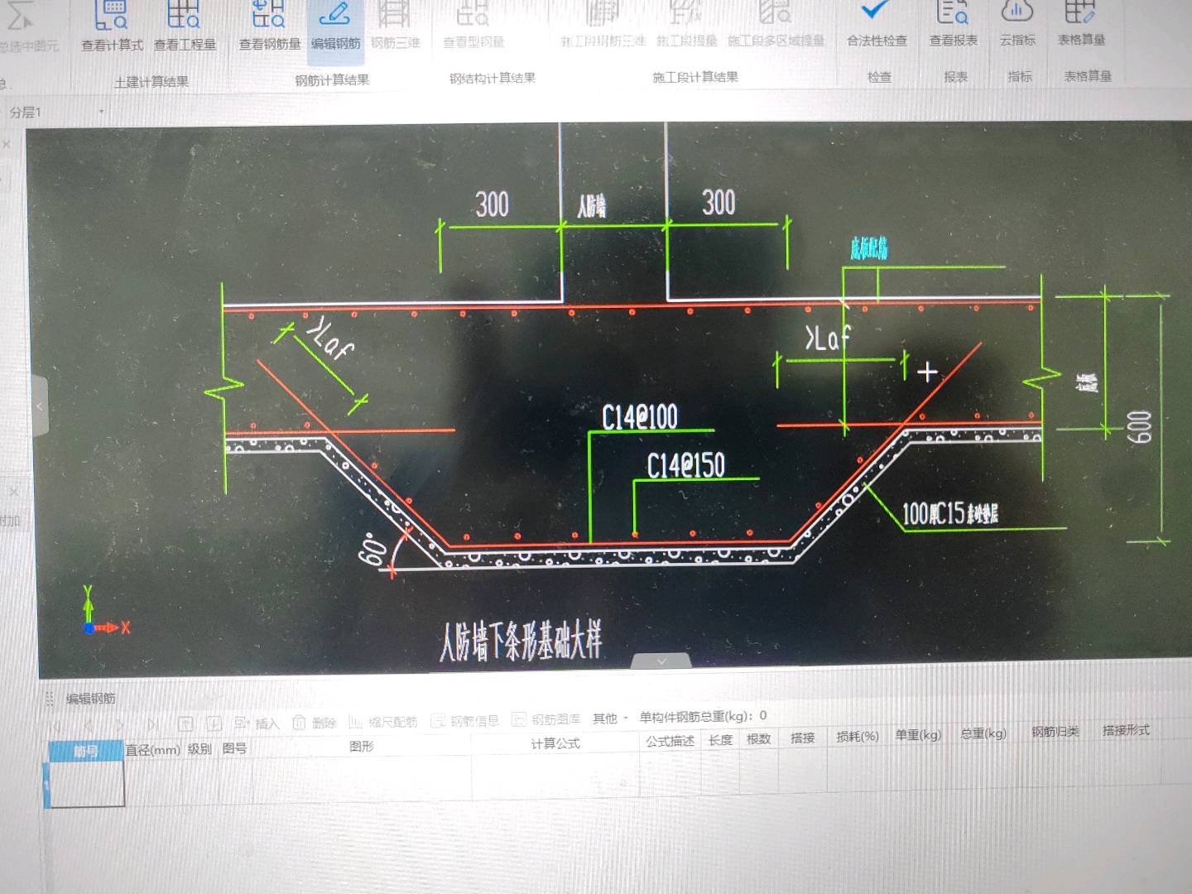Click 缩尺配筋 in rebar editor toolbar
The image size is (1192, 894).
click(x=382, y=722)
